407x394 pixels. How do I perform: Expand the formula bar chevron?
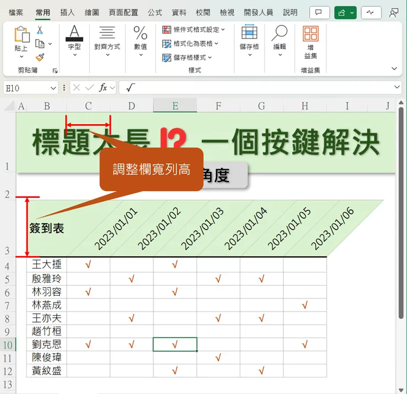coord(397,87)
